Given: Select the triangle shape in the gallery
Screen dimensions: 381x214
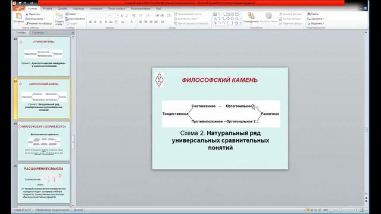Looking at the screenshot, I should (x=215, y=18).
